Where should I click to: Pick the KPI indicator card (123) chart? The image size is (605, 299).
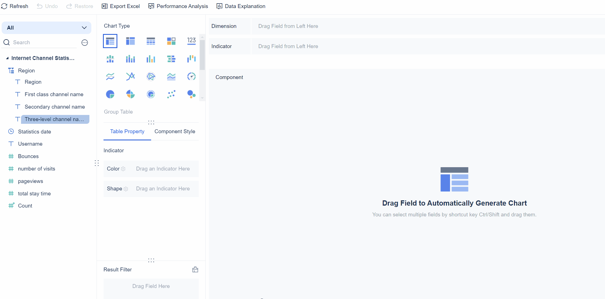point(191,41)
